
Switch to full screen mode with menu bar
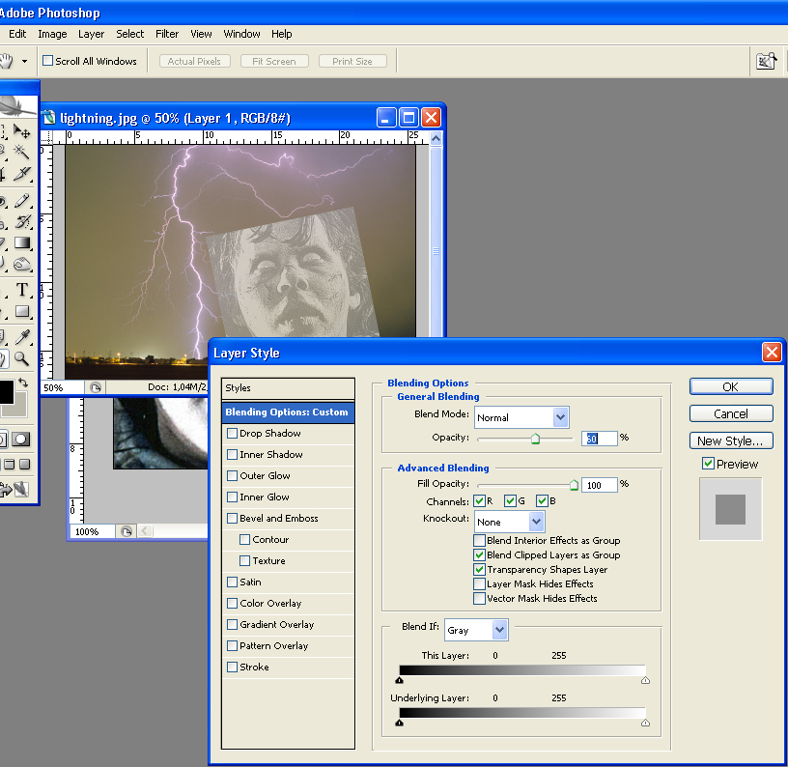(x=9, y=465)
